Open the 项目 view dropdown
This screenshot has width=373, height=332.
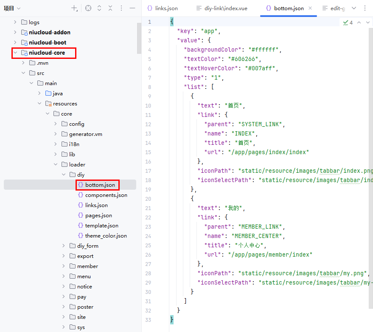[12, 8]
